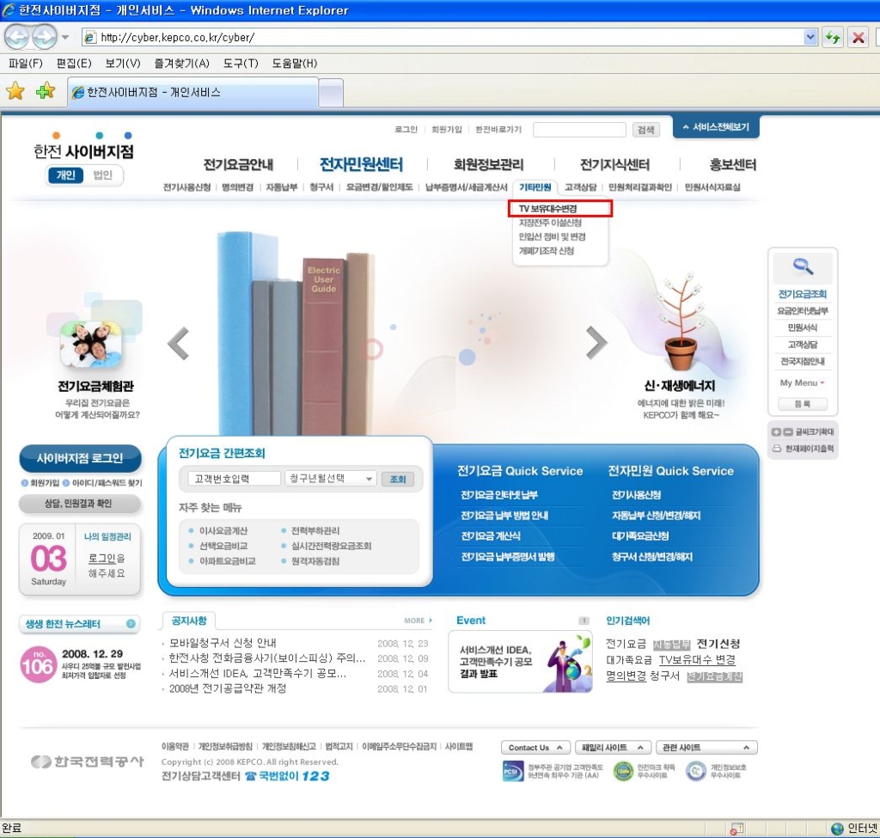
Task: Show previous banner with left chevron
Action: (179, 342)
